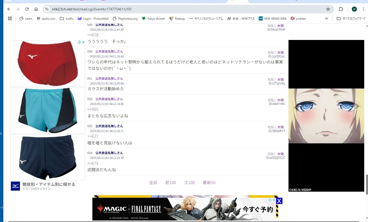Open the Rialway bookmark
Image resolution: width=368 pixels, height=222 pixels.
[x=177, y=19]
